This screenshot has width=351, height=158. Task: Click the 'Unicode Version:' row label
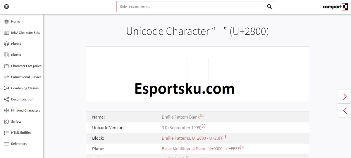pyautogui.click(x=108, y=128)
